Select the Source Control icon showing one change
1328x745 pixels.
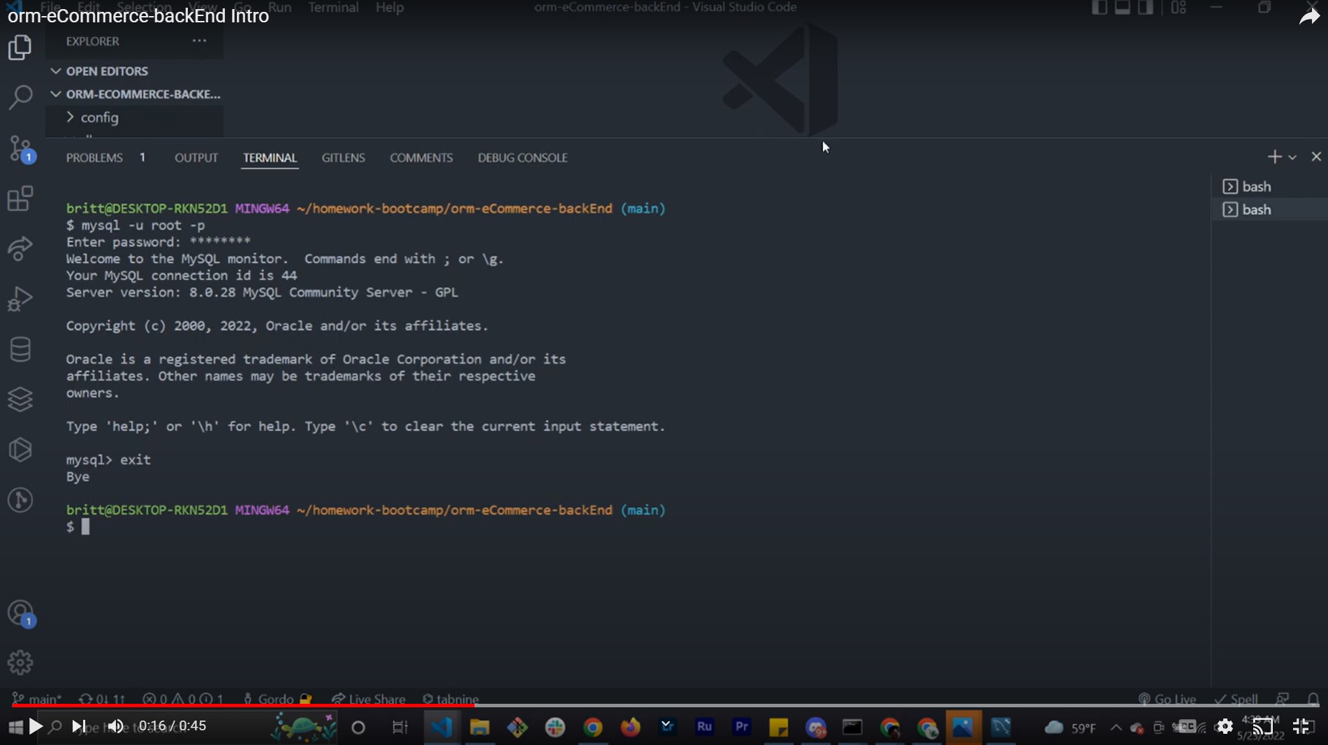pyautogui.click(x=20, y=149)
